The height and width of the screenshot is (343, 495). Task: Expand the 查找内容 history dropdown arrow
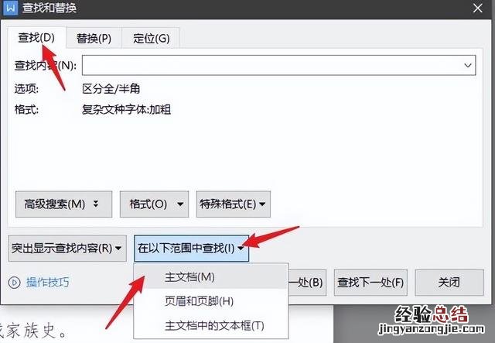click(x=467, y=66)
